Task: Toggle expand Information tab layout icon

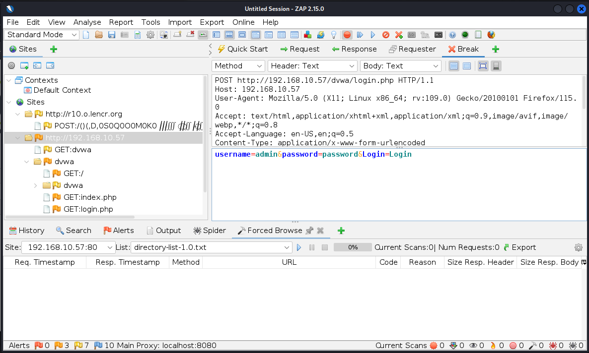Action: (229, 35)
